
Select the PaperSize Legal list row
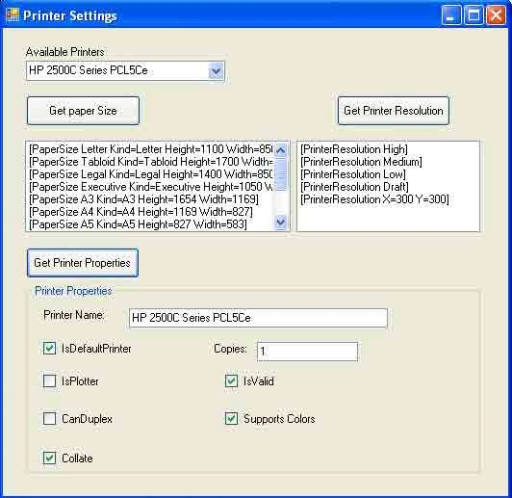(x=150, y=174)
